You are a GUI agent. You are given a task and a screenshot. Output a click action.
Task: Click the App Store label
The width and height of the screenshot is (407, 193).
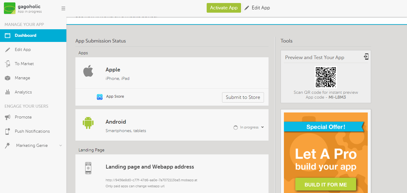click(115, 96)
